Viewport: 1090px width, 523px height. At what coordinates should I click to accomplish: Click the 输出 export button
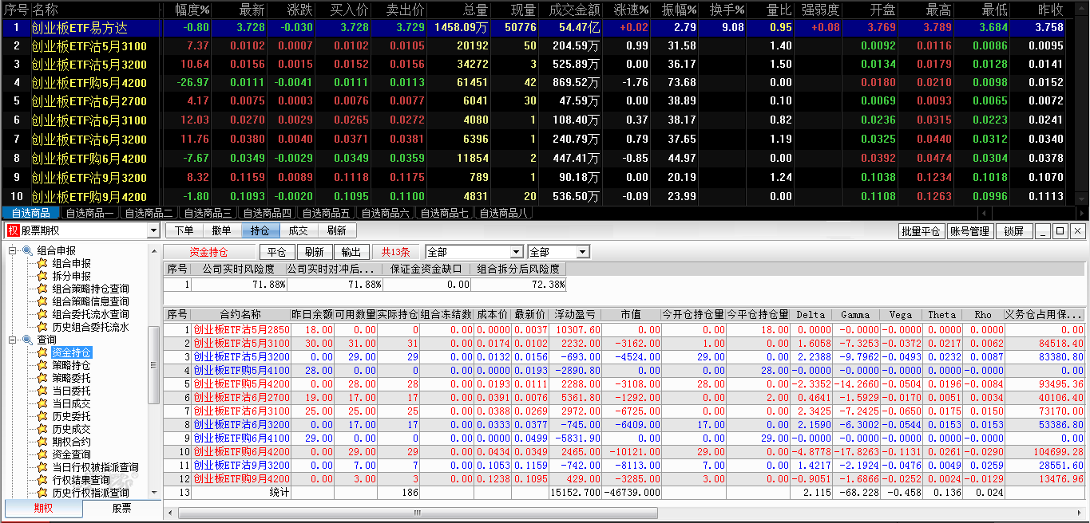pyautogui.click(x=351, y=252)
